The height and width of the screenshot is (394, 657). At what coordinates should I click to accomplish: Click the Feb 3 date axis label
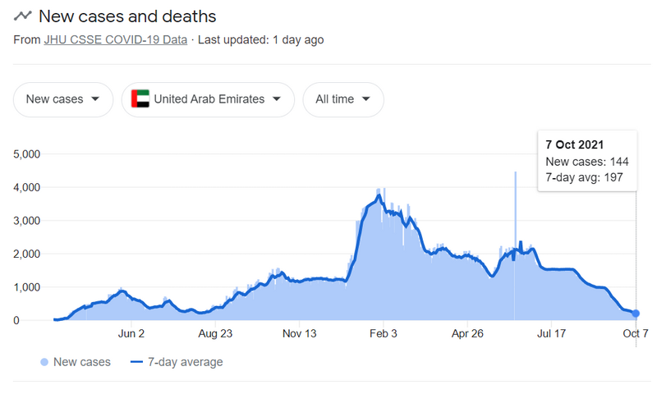383,334
